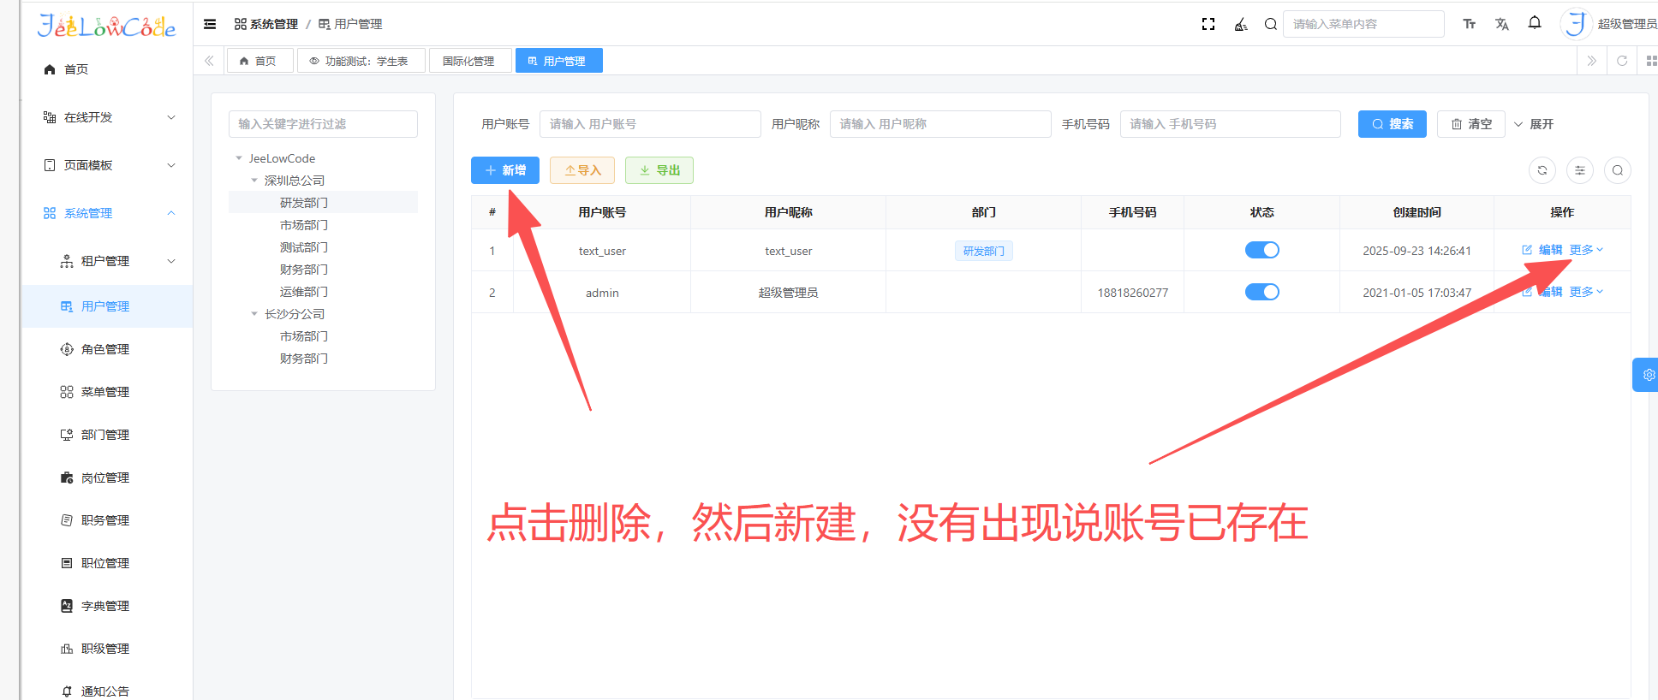The image size is (1658, 700).
Task: Switch to the 国际化管理 tab
Action: click(468, 61)
